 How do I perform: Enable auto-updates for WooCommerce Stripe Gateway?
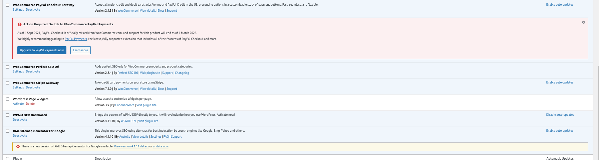point(560,82)
